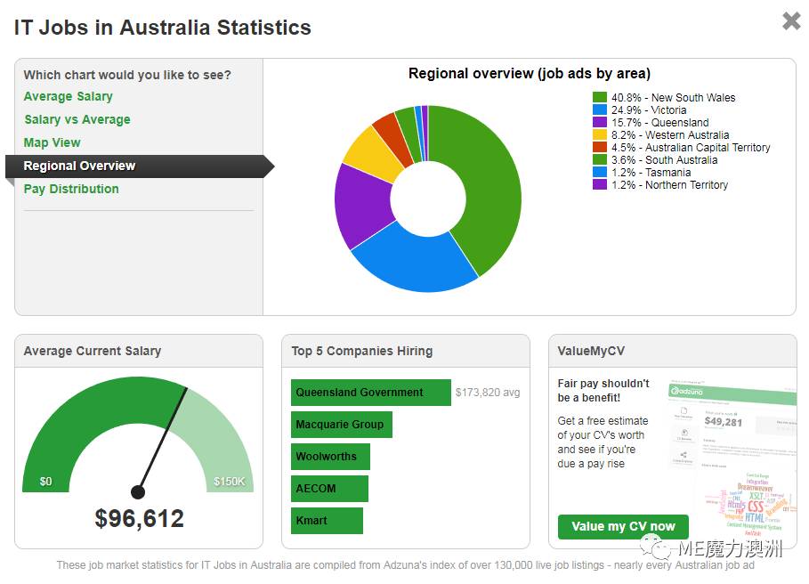This screenshot has width=809, height=584.
Task: Click the Queensland legend color swatch
Action: tap(600, 122)
